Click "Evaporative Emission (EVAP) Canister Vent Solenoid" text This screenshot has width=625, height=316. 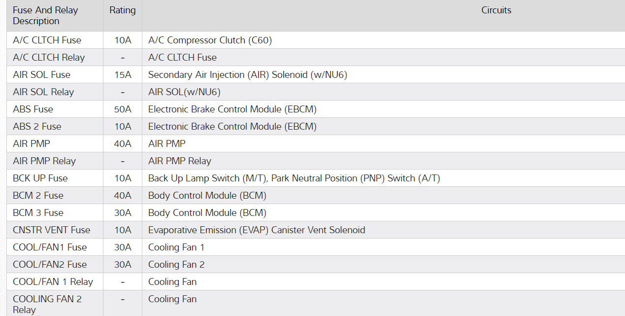pos(257,230)
